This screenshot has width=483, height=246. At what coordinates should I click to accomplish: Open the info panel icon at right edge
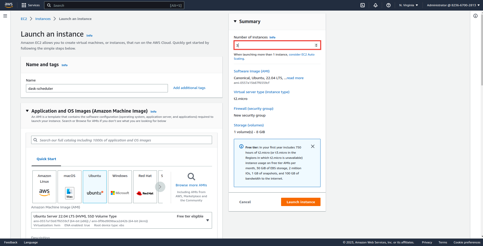pos(475,16)
